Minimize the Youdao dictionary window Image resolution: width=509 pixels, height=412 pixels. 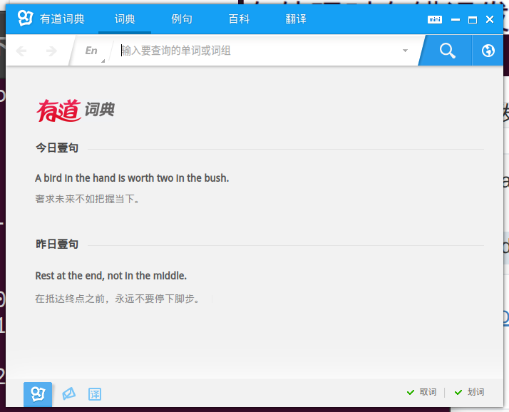click(x=456, y=20)
